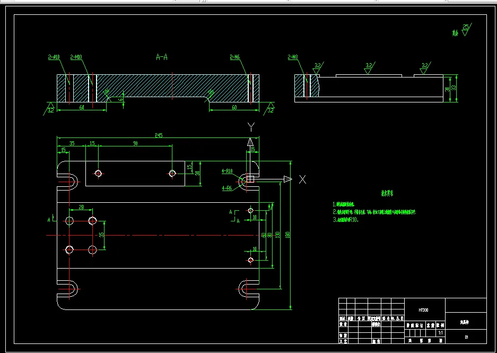The height and width of the screenshot is (353, 497).
Task: Click the 25 surface roughness symbol at top right
Action: click(466, 29)
